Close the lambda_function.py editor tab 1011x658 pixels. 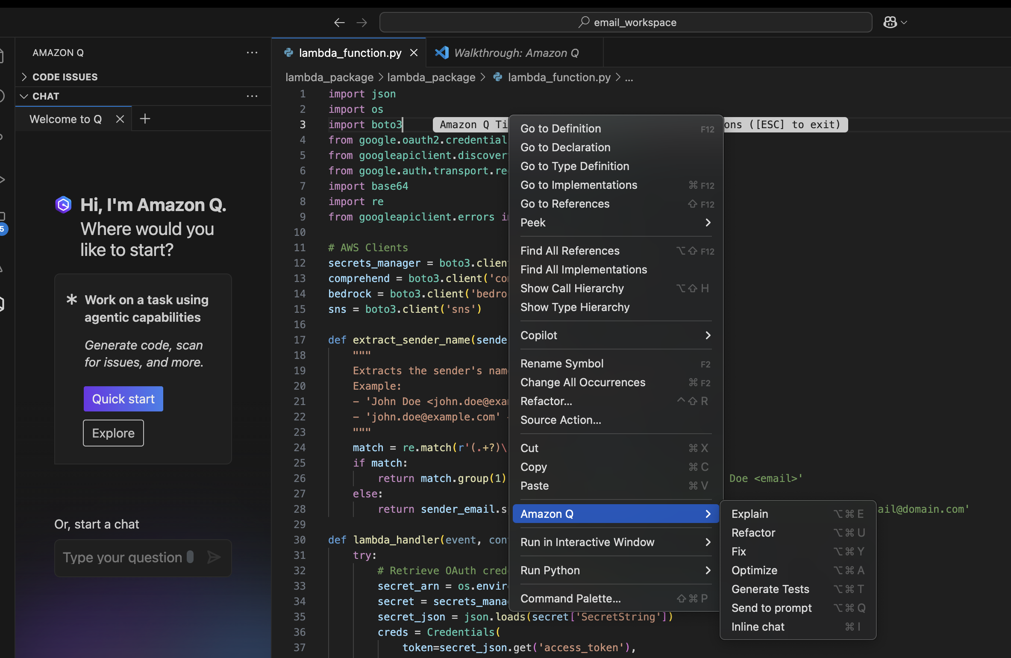tap(414, 53)
